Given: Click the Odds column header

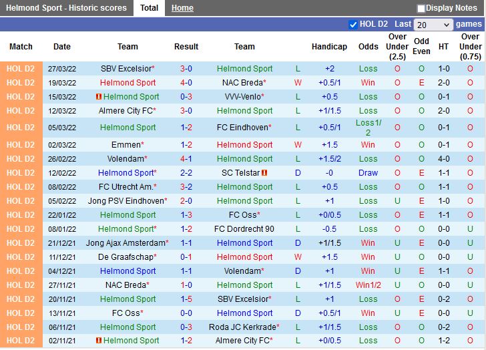Looking at the screenshot, I should [x=369, y=47].
